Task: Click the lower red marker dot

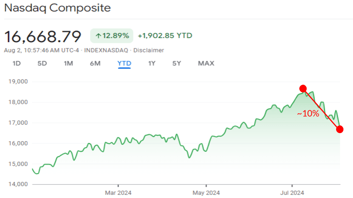Action: pos(340,129)
